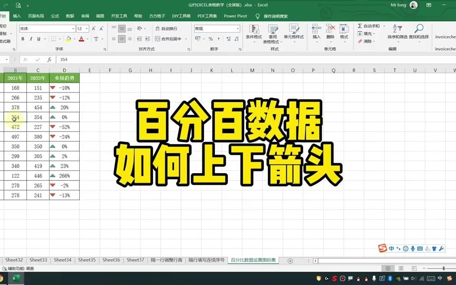Viewport: 456px width, 285px height.
Task: Select the Bold formatting icon
Action: point(23,38)
